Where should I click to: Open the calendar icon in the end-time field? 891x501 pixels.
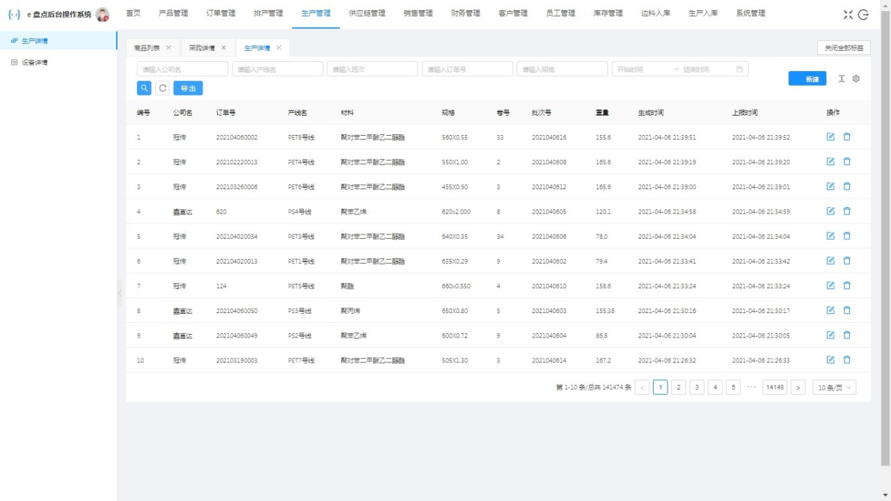tap(740, 69)
